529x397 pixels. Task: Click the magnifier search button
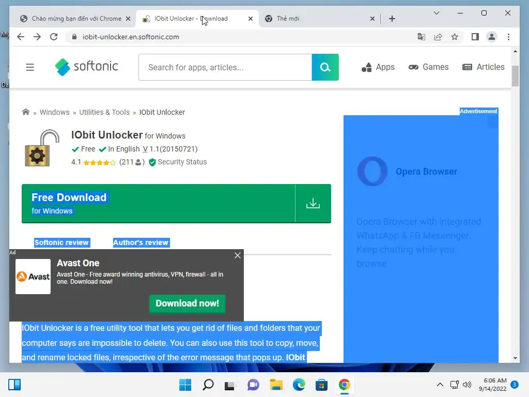click(x=325, y=67)
